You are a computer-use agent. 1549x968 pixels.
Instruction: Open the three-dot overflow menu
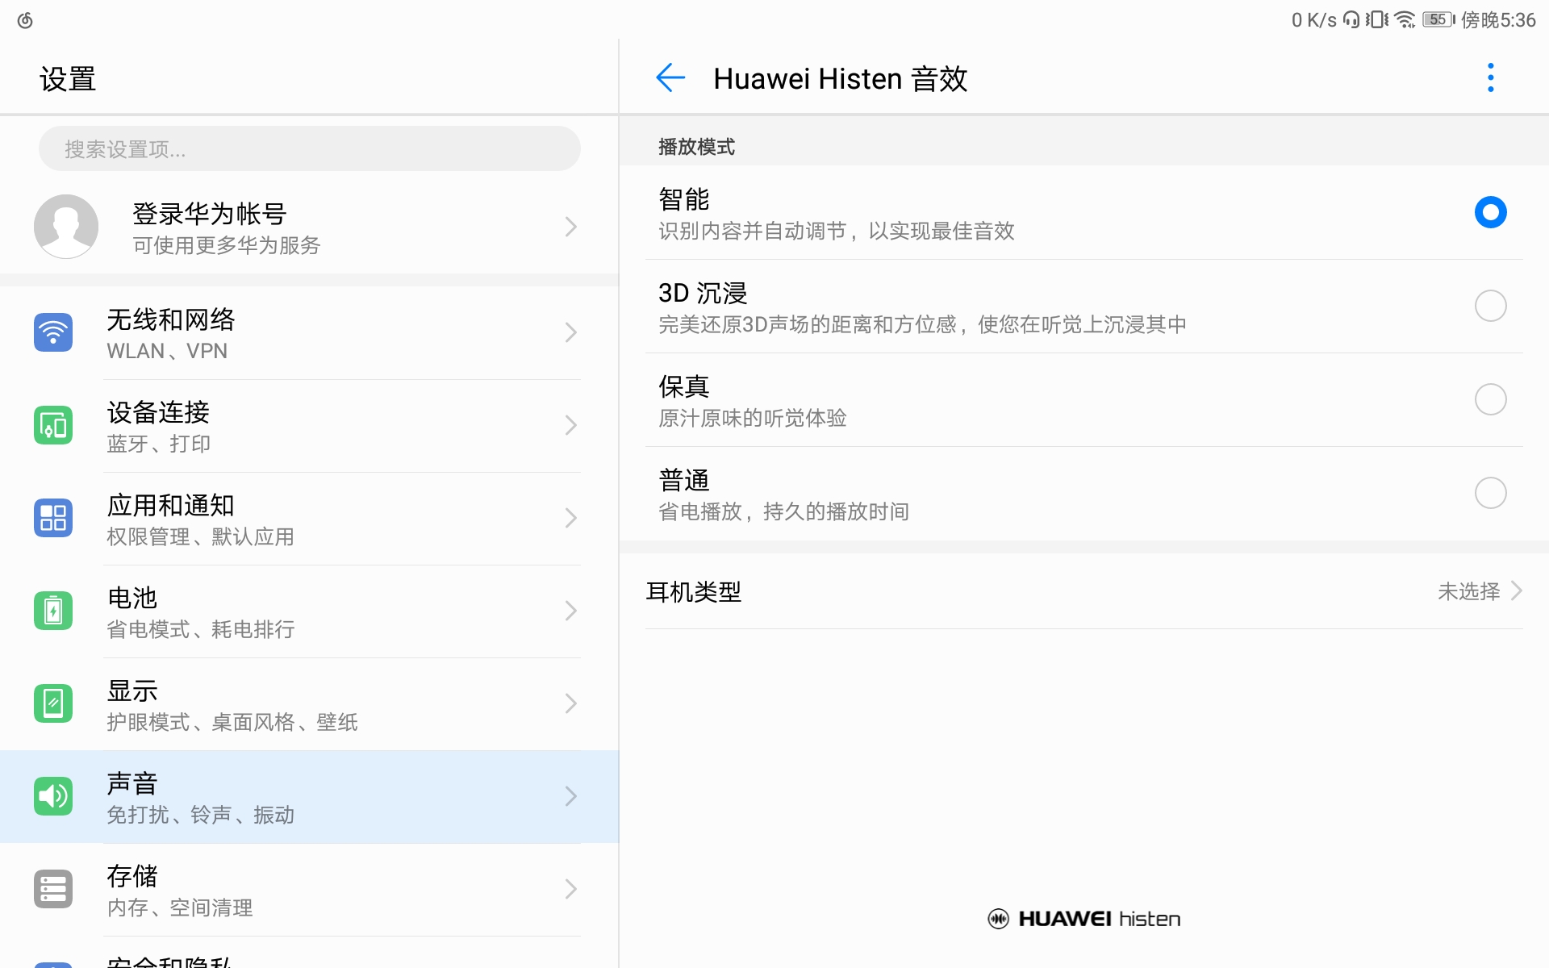1490,78
